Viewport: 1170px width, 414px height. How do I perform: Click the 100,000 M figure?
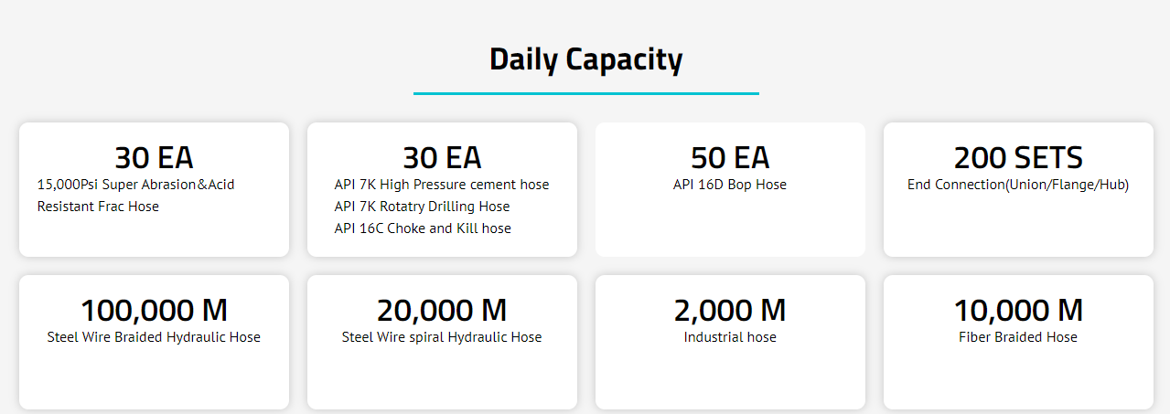[154, 311]
